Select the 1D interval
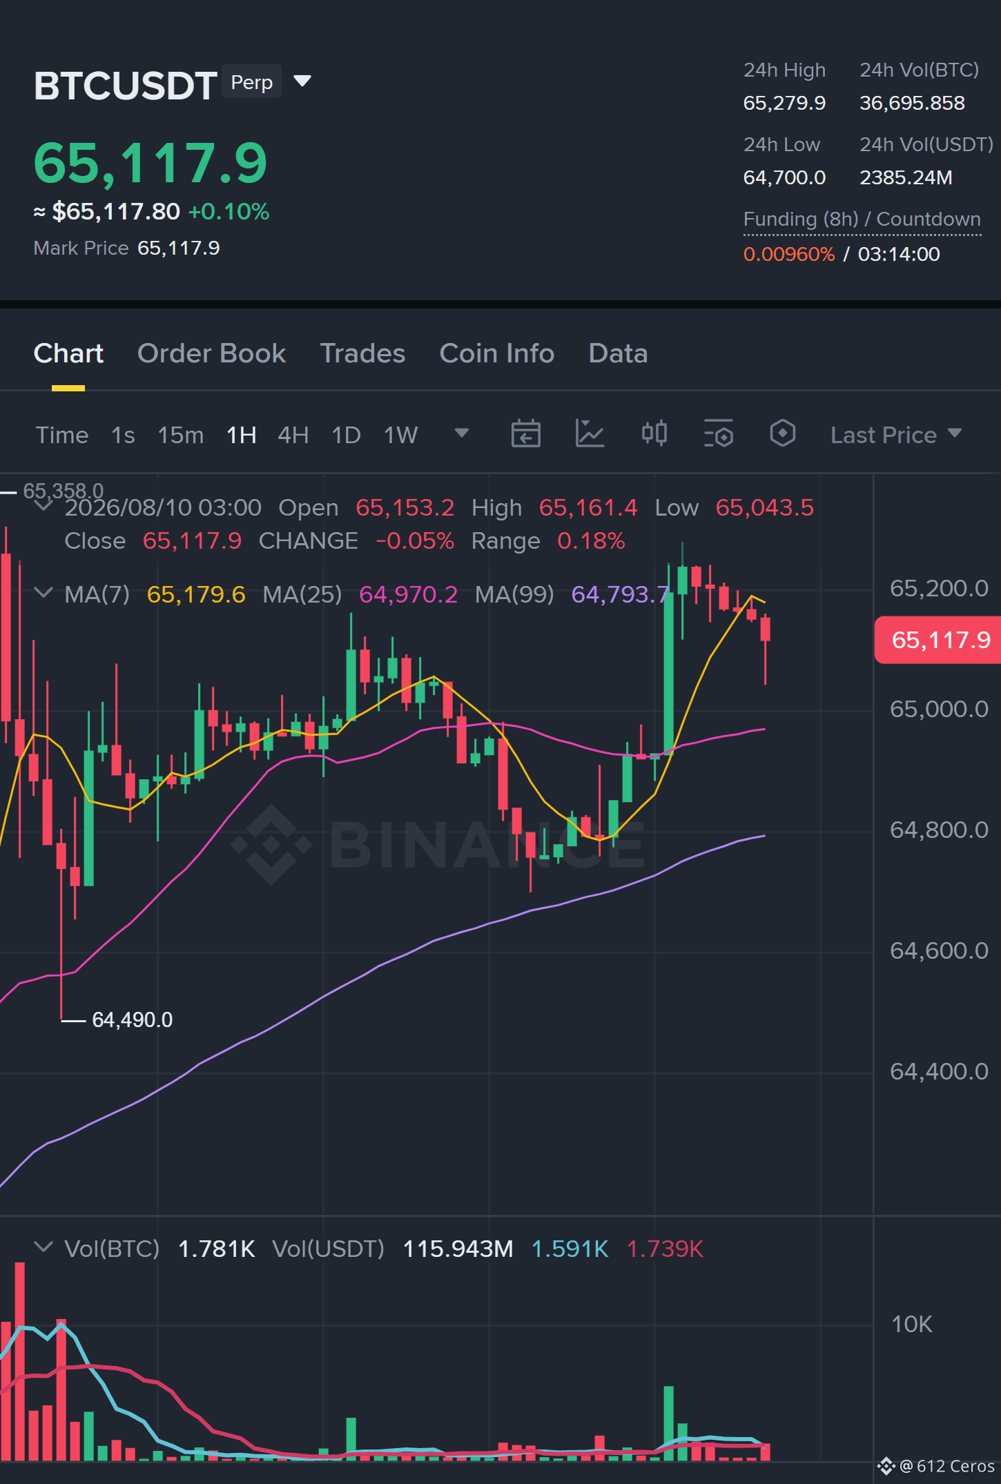Image resolution: width=1001 pixels, height=1484 pixels. click(x=347, y=435)
